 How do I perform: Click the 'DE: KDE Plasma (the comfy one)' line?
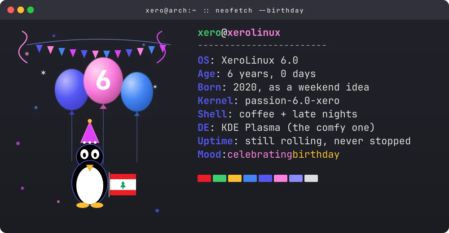tap(286, 128)
